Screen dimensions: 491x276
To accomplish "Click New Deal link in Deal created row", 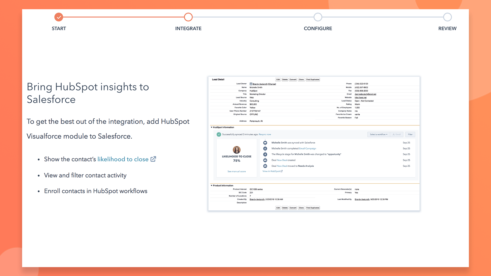I will [x=282, y=160].
